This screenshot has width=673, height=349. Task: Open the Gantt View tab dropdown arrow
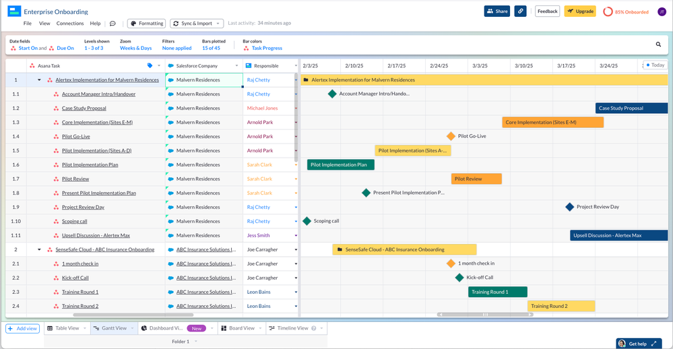pos(132,328)
